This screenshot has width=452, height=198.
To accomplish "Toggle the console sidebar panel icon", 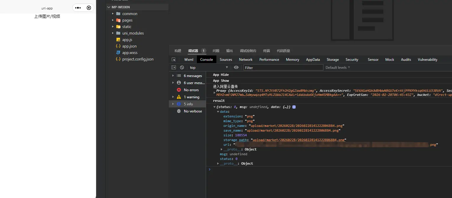I will (174, 68).
